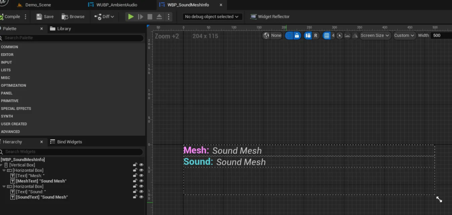Switch to the WUBP_AmbientAudio tab
The height and width of the screenshot is (215, 452).
click(x=116, y=5)
